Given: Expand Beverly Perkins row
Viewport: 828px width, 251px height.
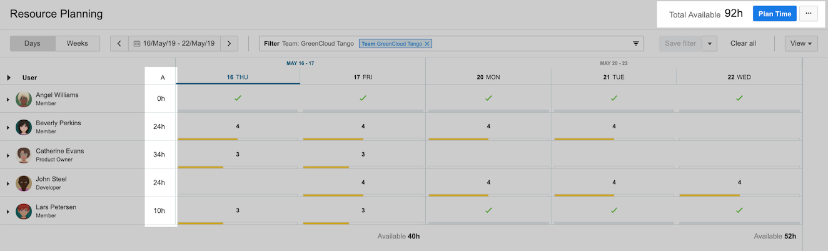Looking at the screenshot, I should (9, 128).
